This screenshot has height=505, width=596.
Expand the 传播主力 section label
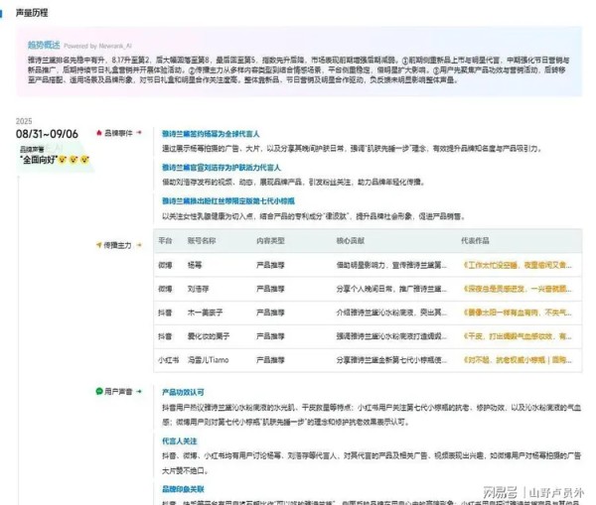coord(118,243)
